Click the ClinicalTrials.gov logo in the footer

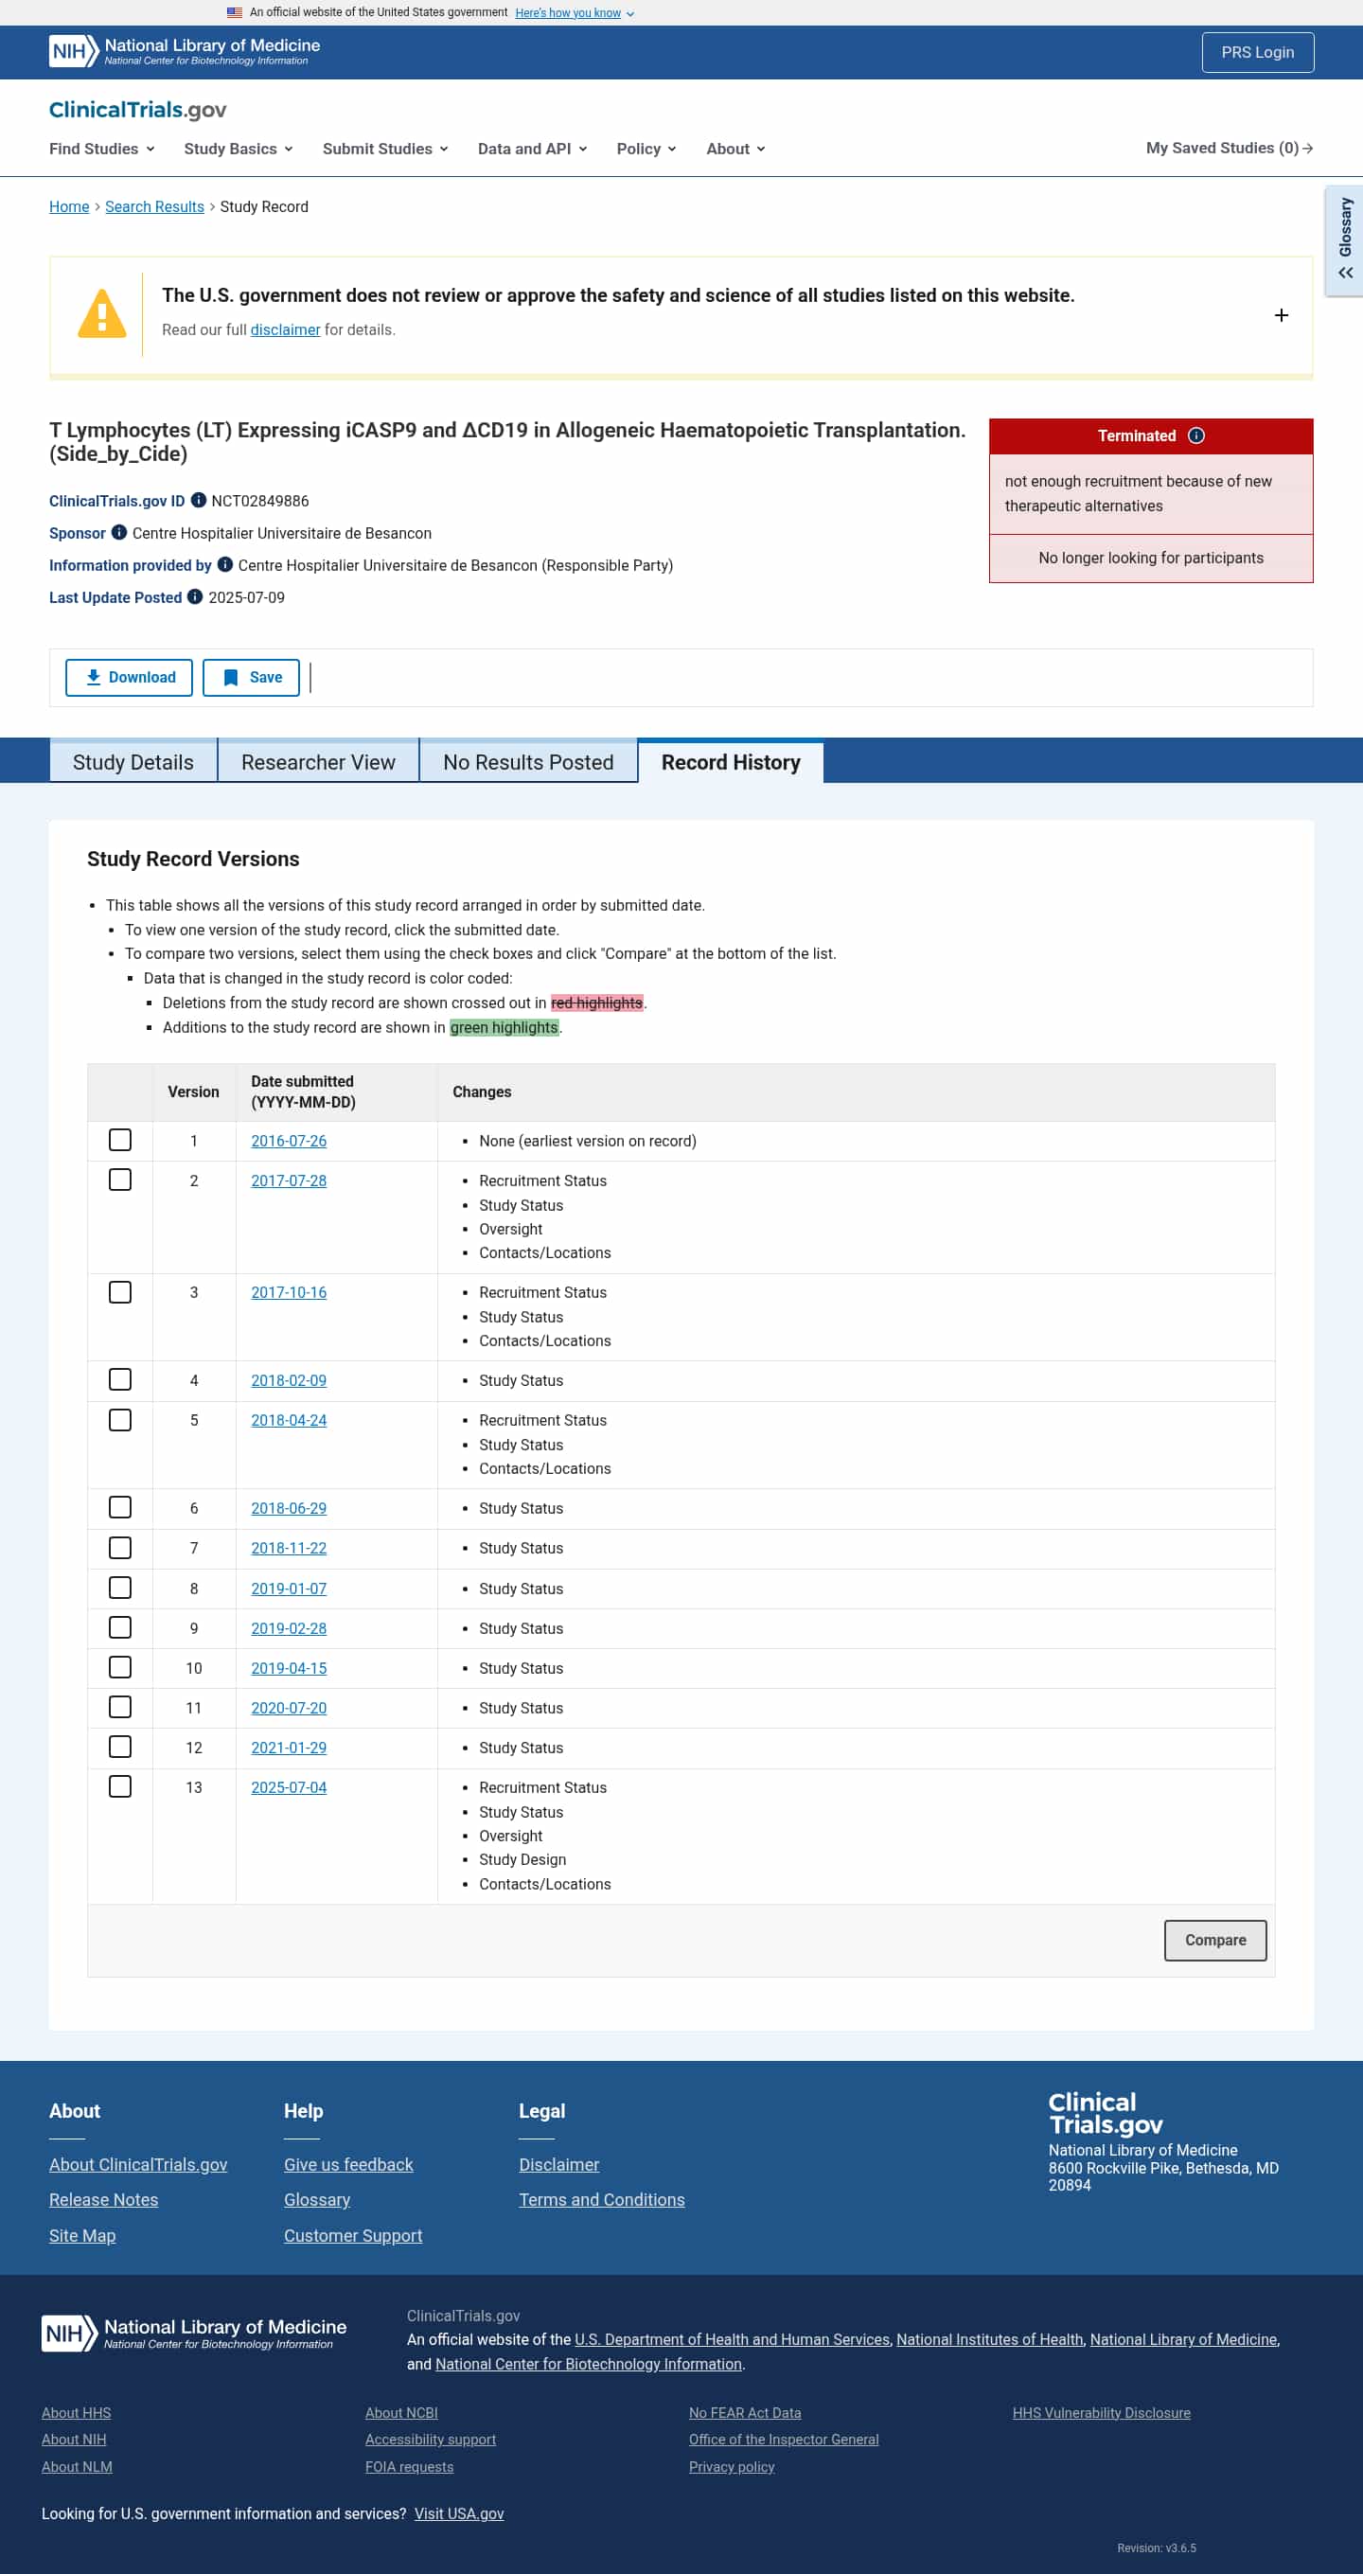tap(1106, 2112)
